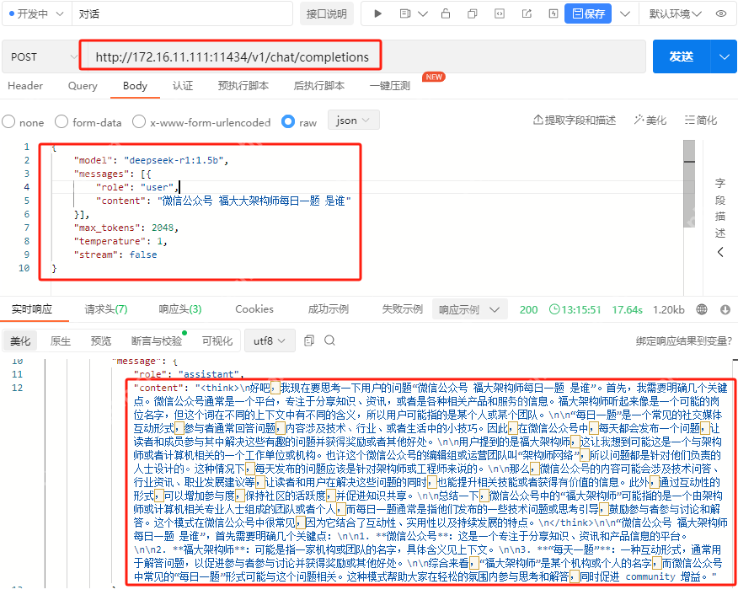
Task: Select the form-data radio button
Action: coord(61,121)
